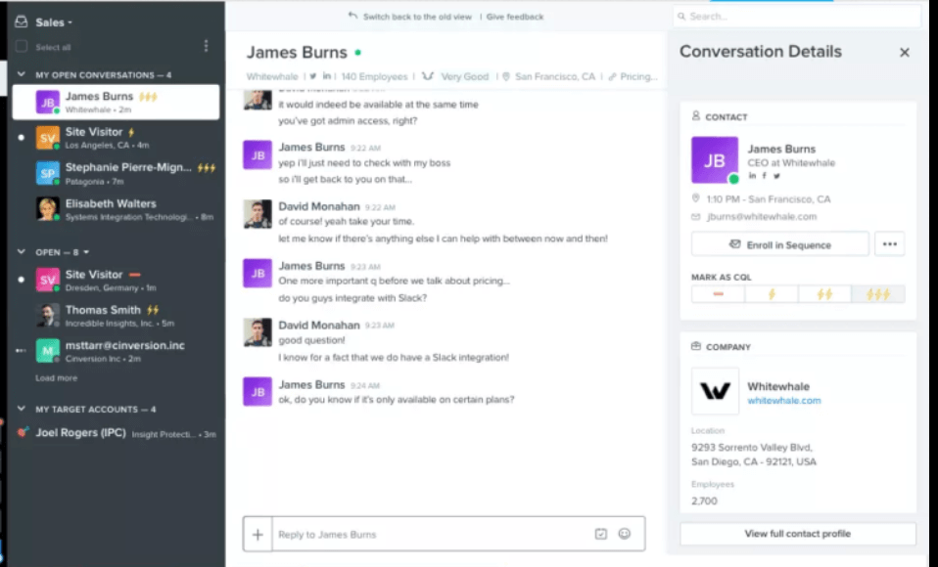Click the calendar icon beside the emoji icon

click(x=601, y=534)
